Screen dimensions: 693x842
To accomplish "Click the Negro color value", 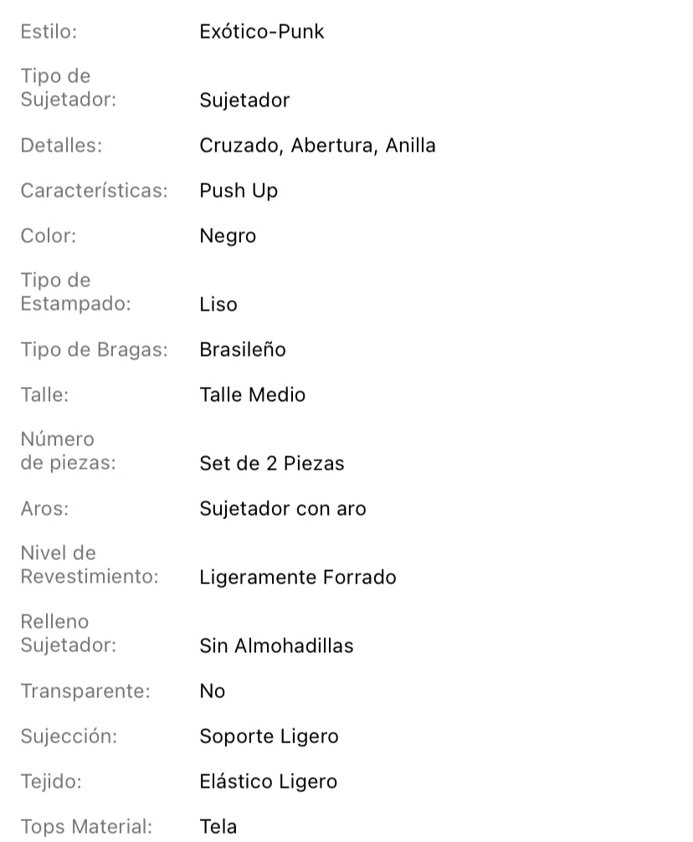I will [x=228, y=236].
